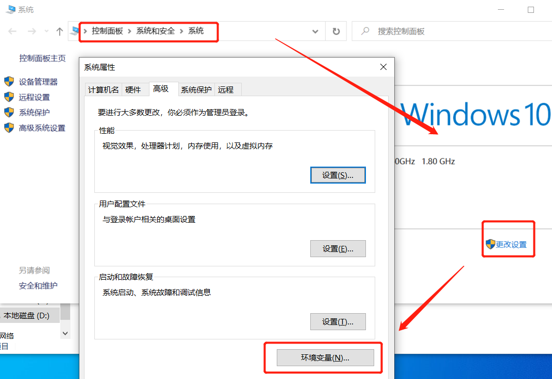Click the 性能 group description text

click(188, 146)
